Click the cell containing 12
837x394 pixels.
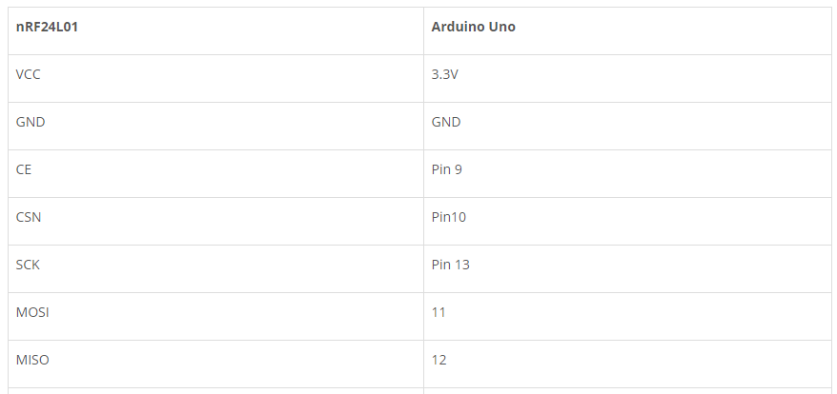[627, 364]
